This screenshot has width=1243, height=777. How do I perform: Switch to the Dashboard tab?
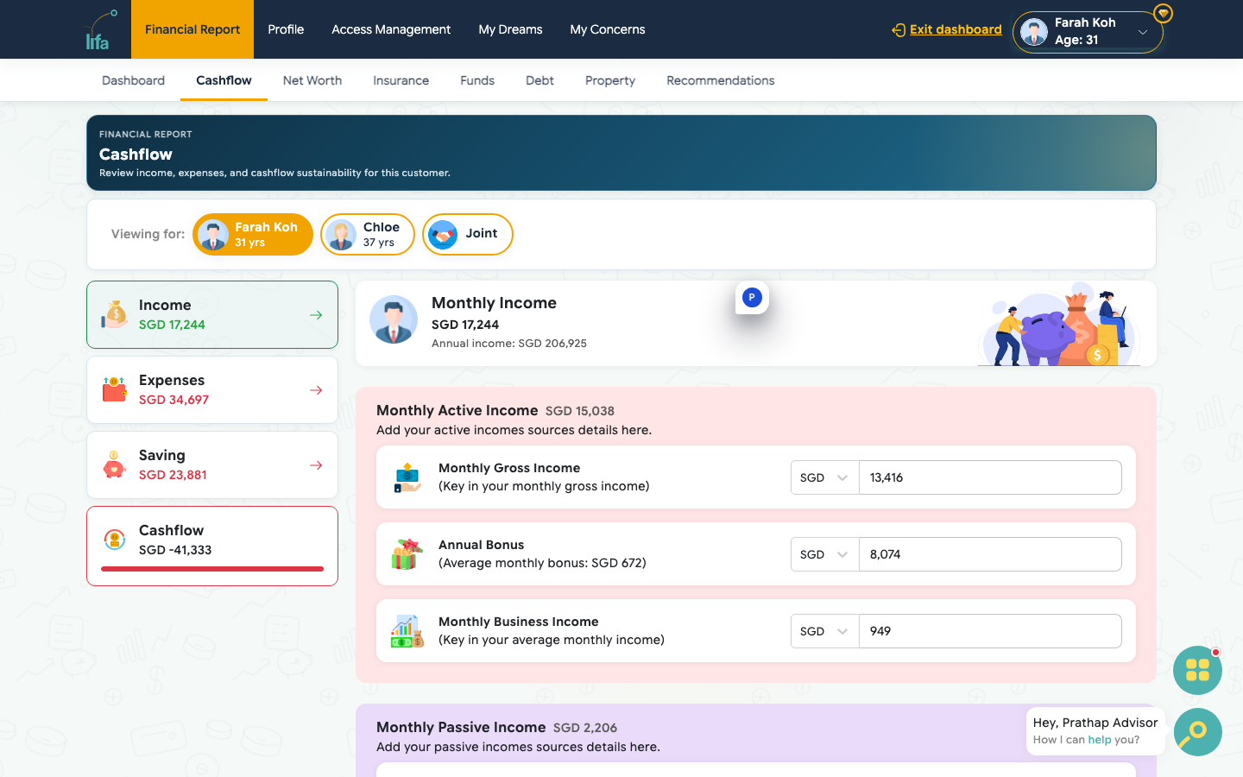tap(133, 80)
